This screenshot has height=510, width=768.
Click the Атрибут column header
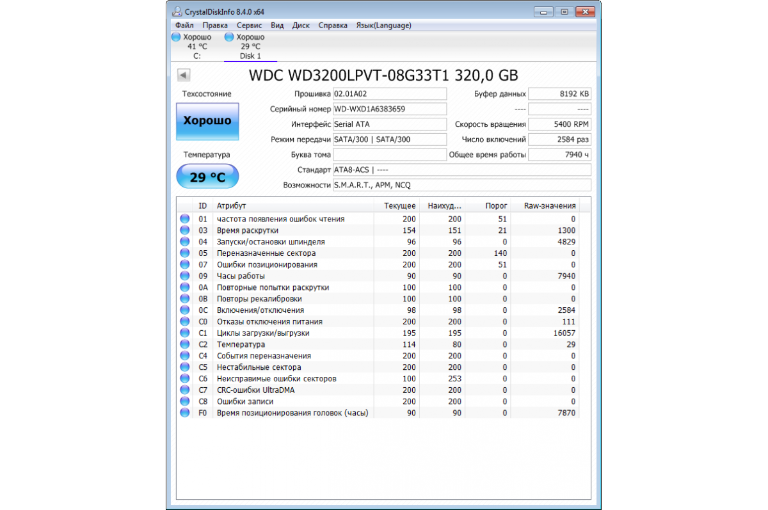(x=294, y=206)
